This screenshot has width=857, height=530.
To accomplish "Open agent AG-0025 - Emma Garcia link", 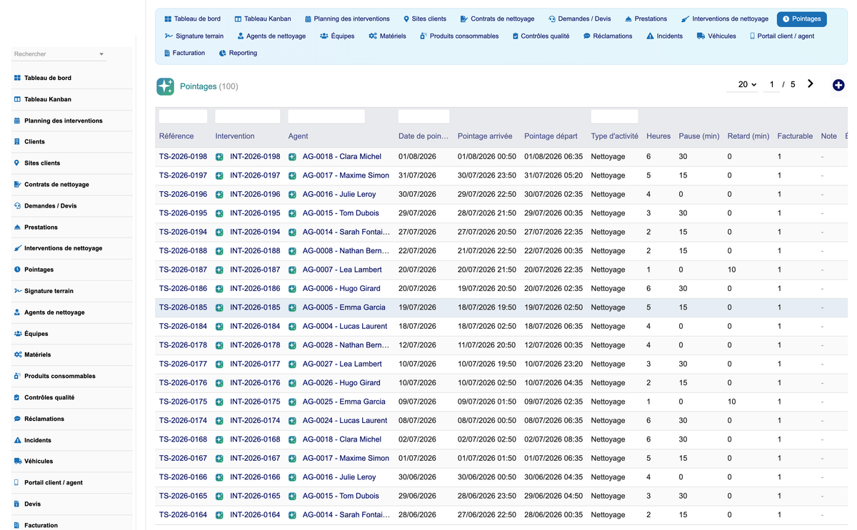I will click(344, 402).
